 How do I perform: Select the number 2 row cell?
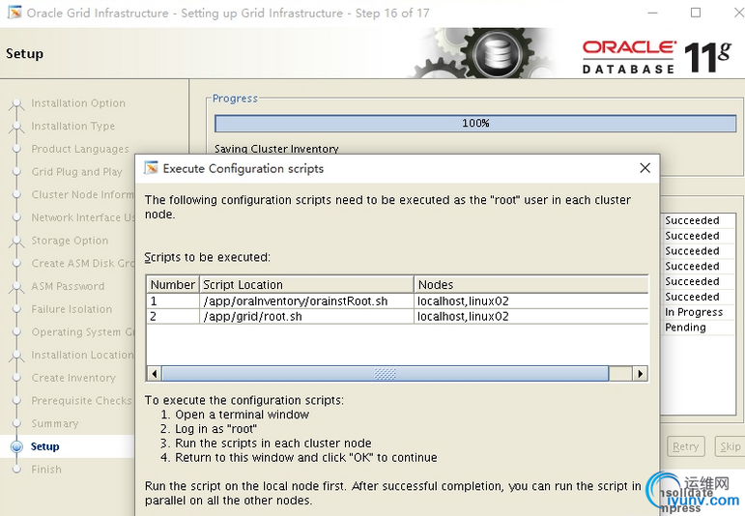[172, 316]
